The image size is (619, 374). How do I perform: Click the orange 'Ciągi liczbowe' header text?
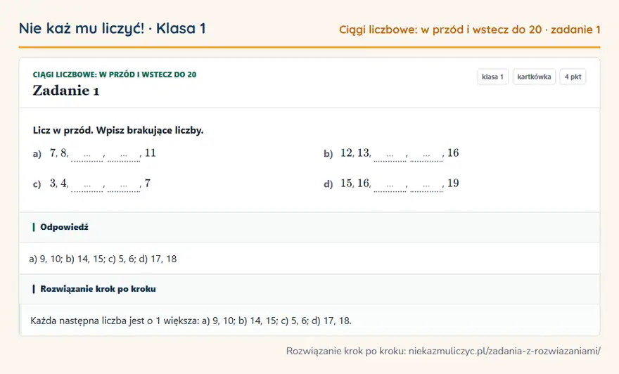tap(469, 30)
